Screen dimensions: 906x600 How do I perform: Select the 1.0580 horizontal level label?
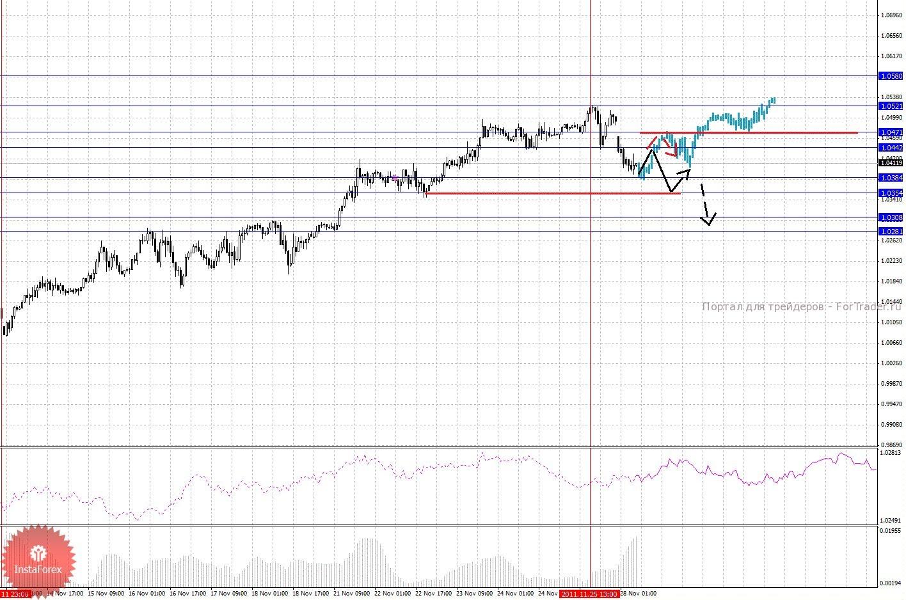click(x=891, y=76)
